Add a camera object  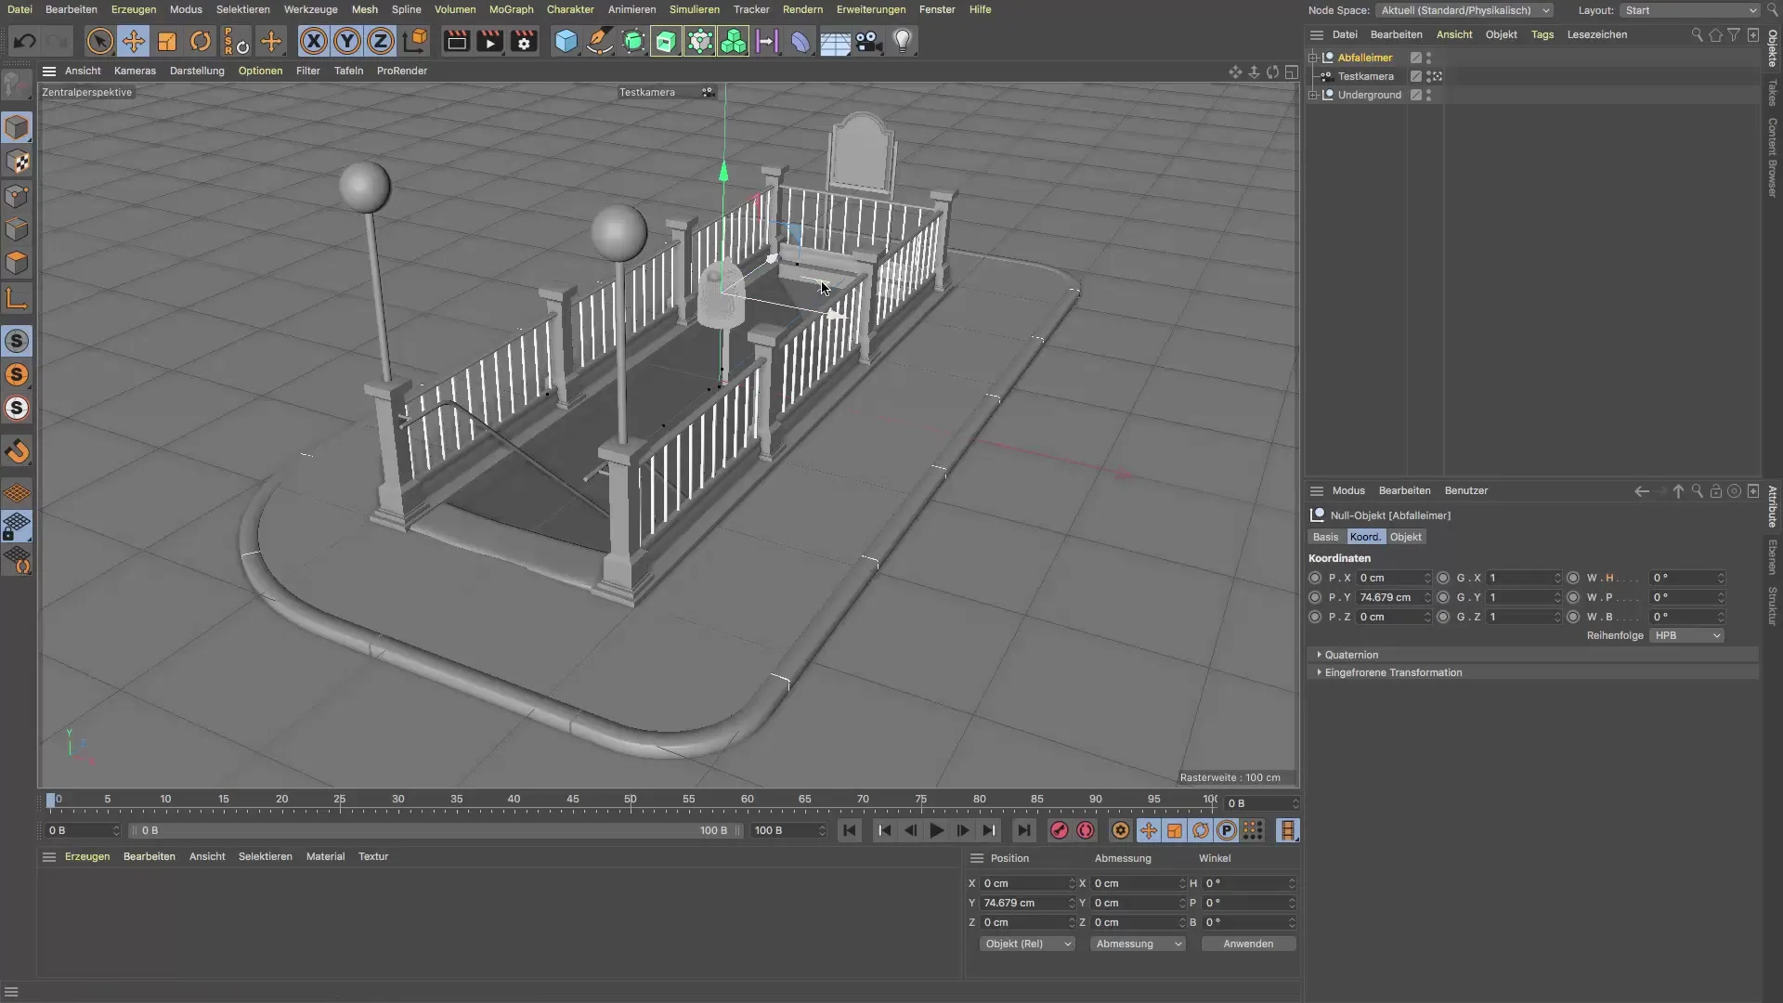(x=868, y=41)
